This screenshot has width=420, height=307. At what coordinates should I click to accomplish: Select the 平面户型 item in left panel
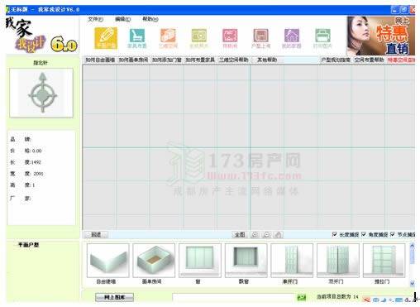click(28, 245)
